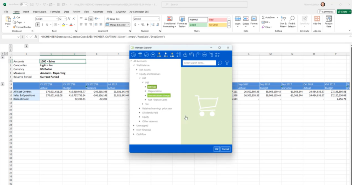The height and width of the screenshot is (185, 352).
Task: Click the Format Painter tool
Action: 22,27
